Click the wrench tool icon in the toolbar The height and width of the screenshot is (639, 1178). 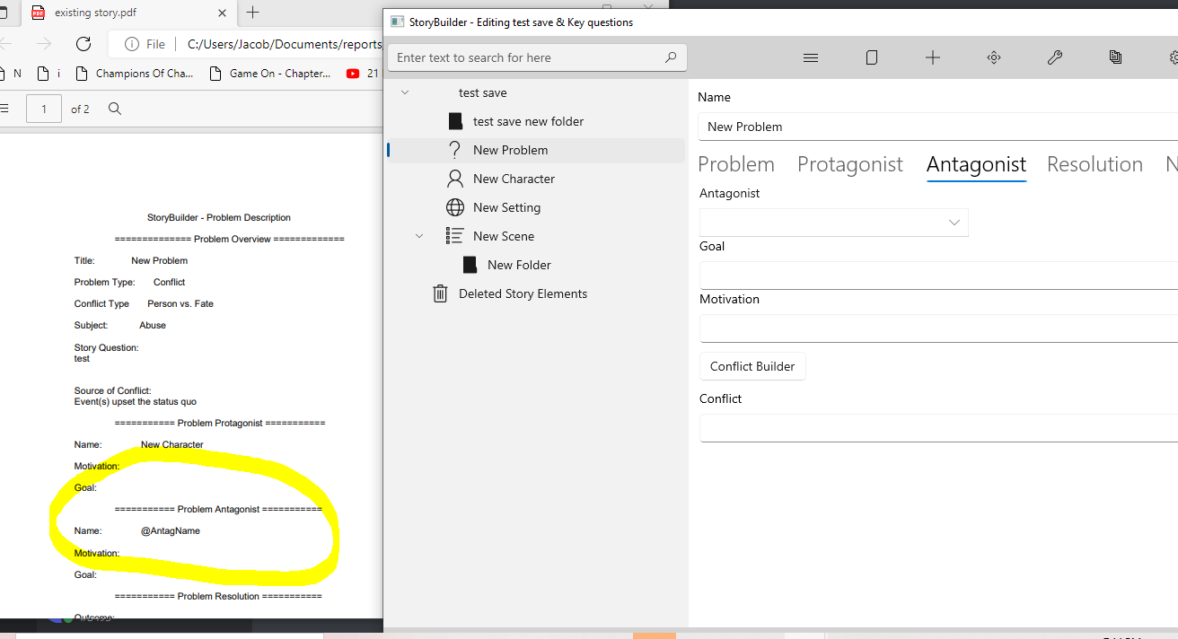(x=1055, y=57)
